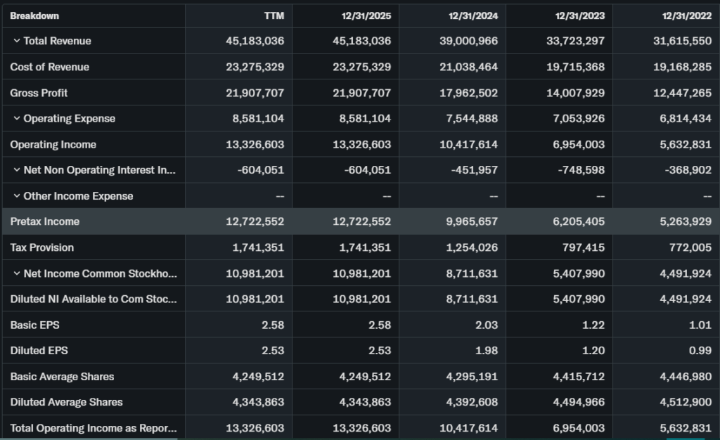Toggle the Other Income Expense chevron
The image size is (720, 440).
click(17, 196)
